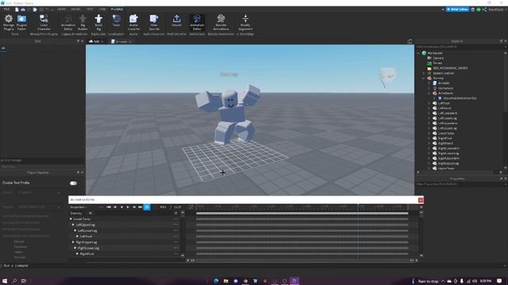Open the legacy Animation Editor icon
Image resolution: width=508 pixels, height=285 pixels.
point(68,22)
